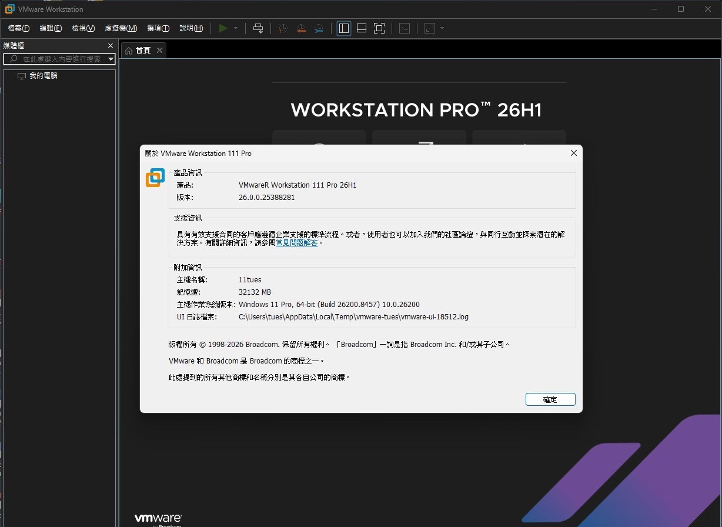Image resolution: width=722 pixels, height=527 pixels.
Task: Maximize the VMware Workstation window
Action: [681, 9]
